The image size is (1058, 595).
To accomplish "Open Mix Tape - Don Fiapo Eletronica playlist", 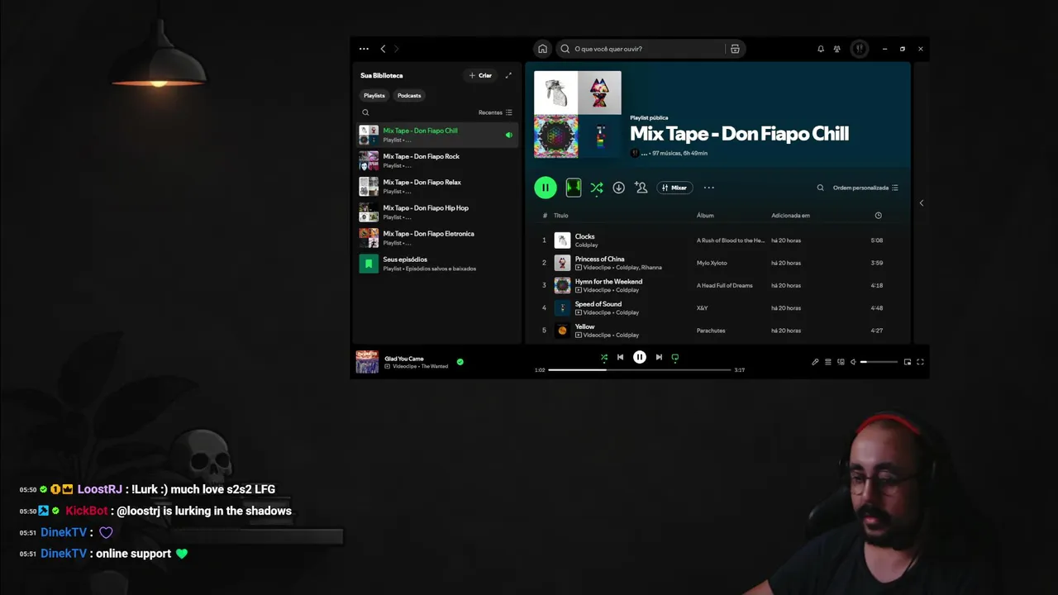I will coord(437,238).
